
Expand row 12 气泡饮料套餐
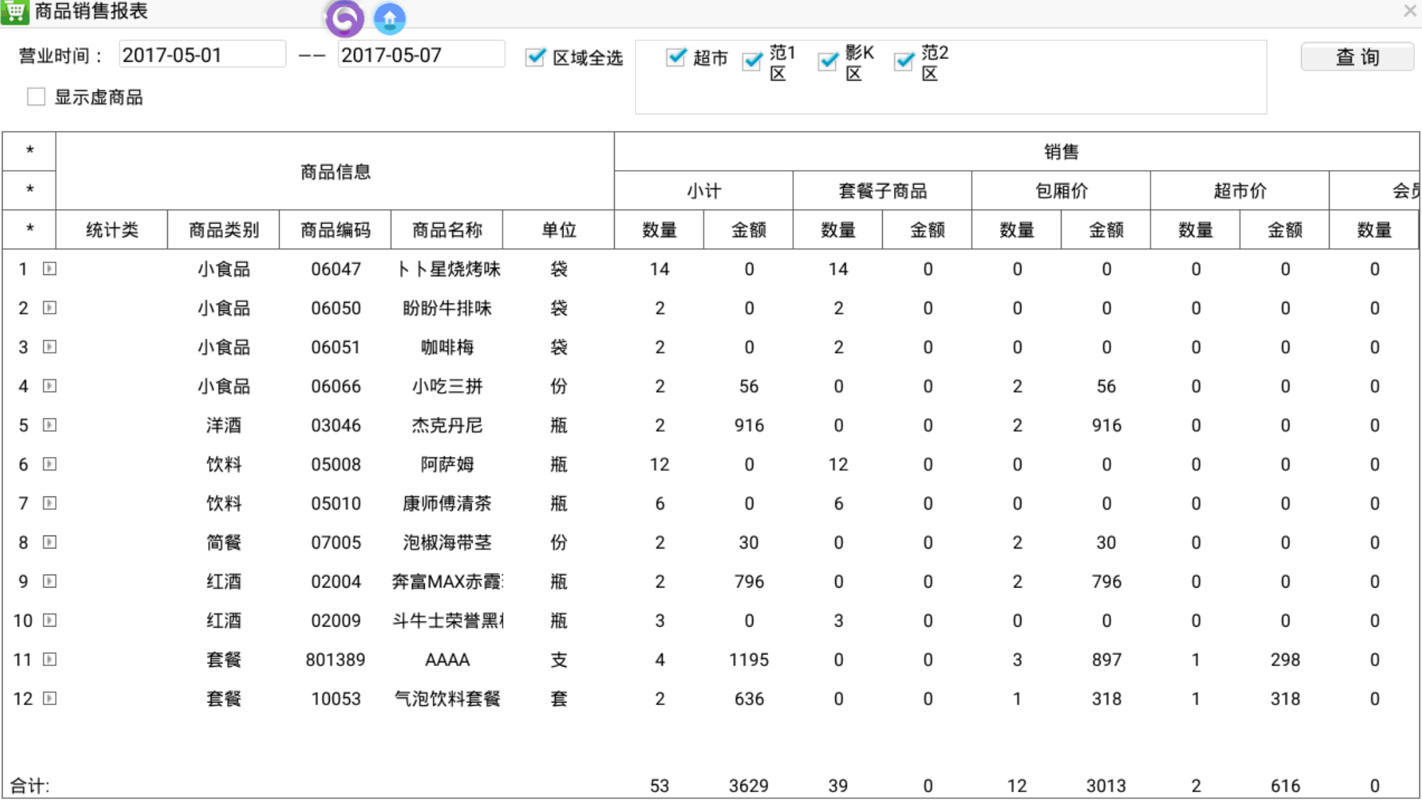point(49,698)
